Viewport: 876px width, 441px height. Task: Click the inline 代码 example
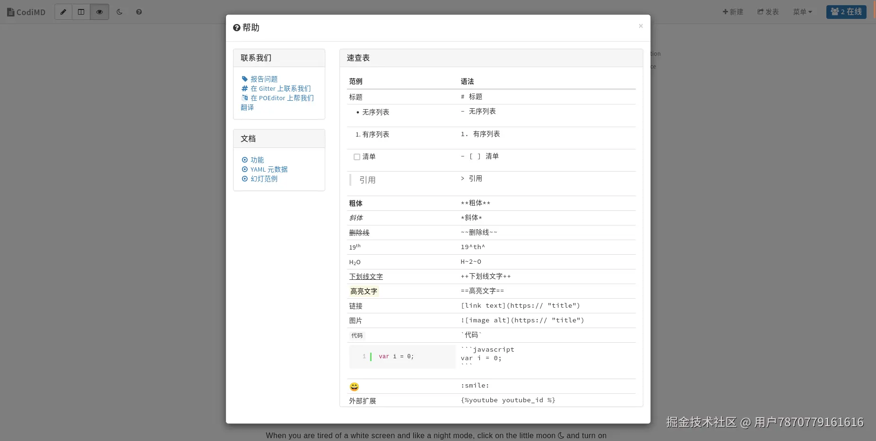357,335
